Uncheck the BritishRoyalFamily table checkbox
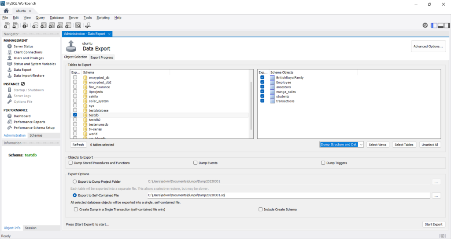Screen dimensions: 451x239 (x=262, y=77)
